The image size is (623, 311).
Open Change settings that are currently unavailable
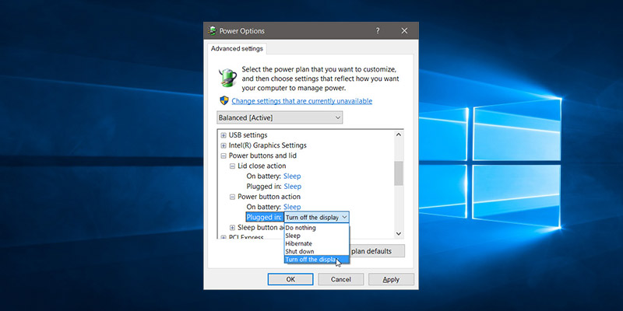click(x=301, y=101)
